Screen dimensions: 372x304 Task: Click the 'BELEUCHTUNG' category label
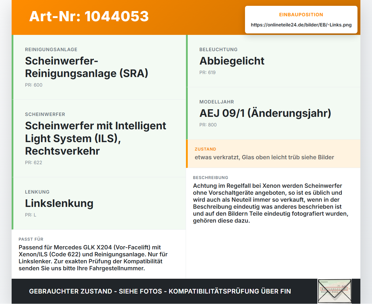(219, 49)
